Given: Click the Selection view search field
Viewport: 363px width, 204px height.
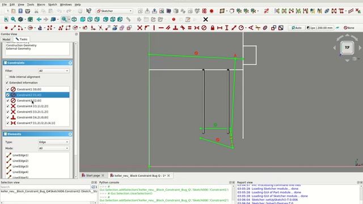Looking at the screenshot, I should 45,187.
